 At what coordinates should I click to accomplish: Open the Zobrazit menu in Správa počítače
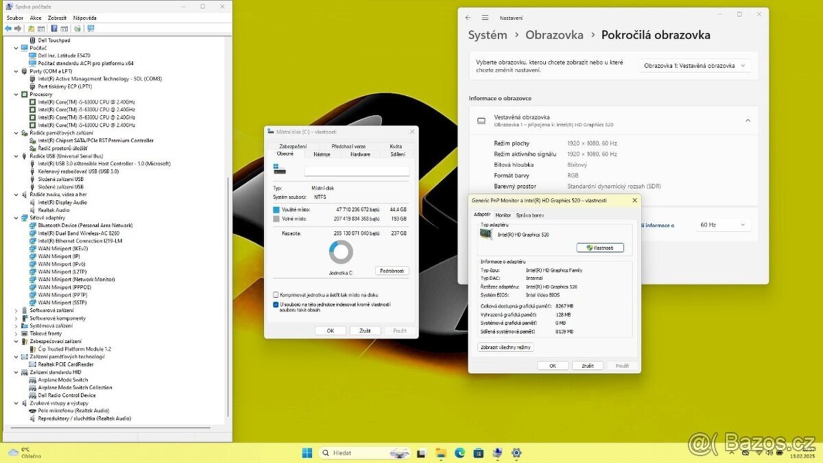tap(58, 18)
